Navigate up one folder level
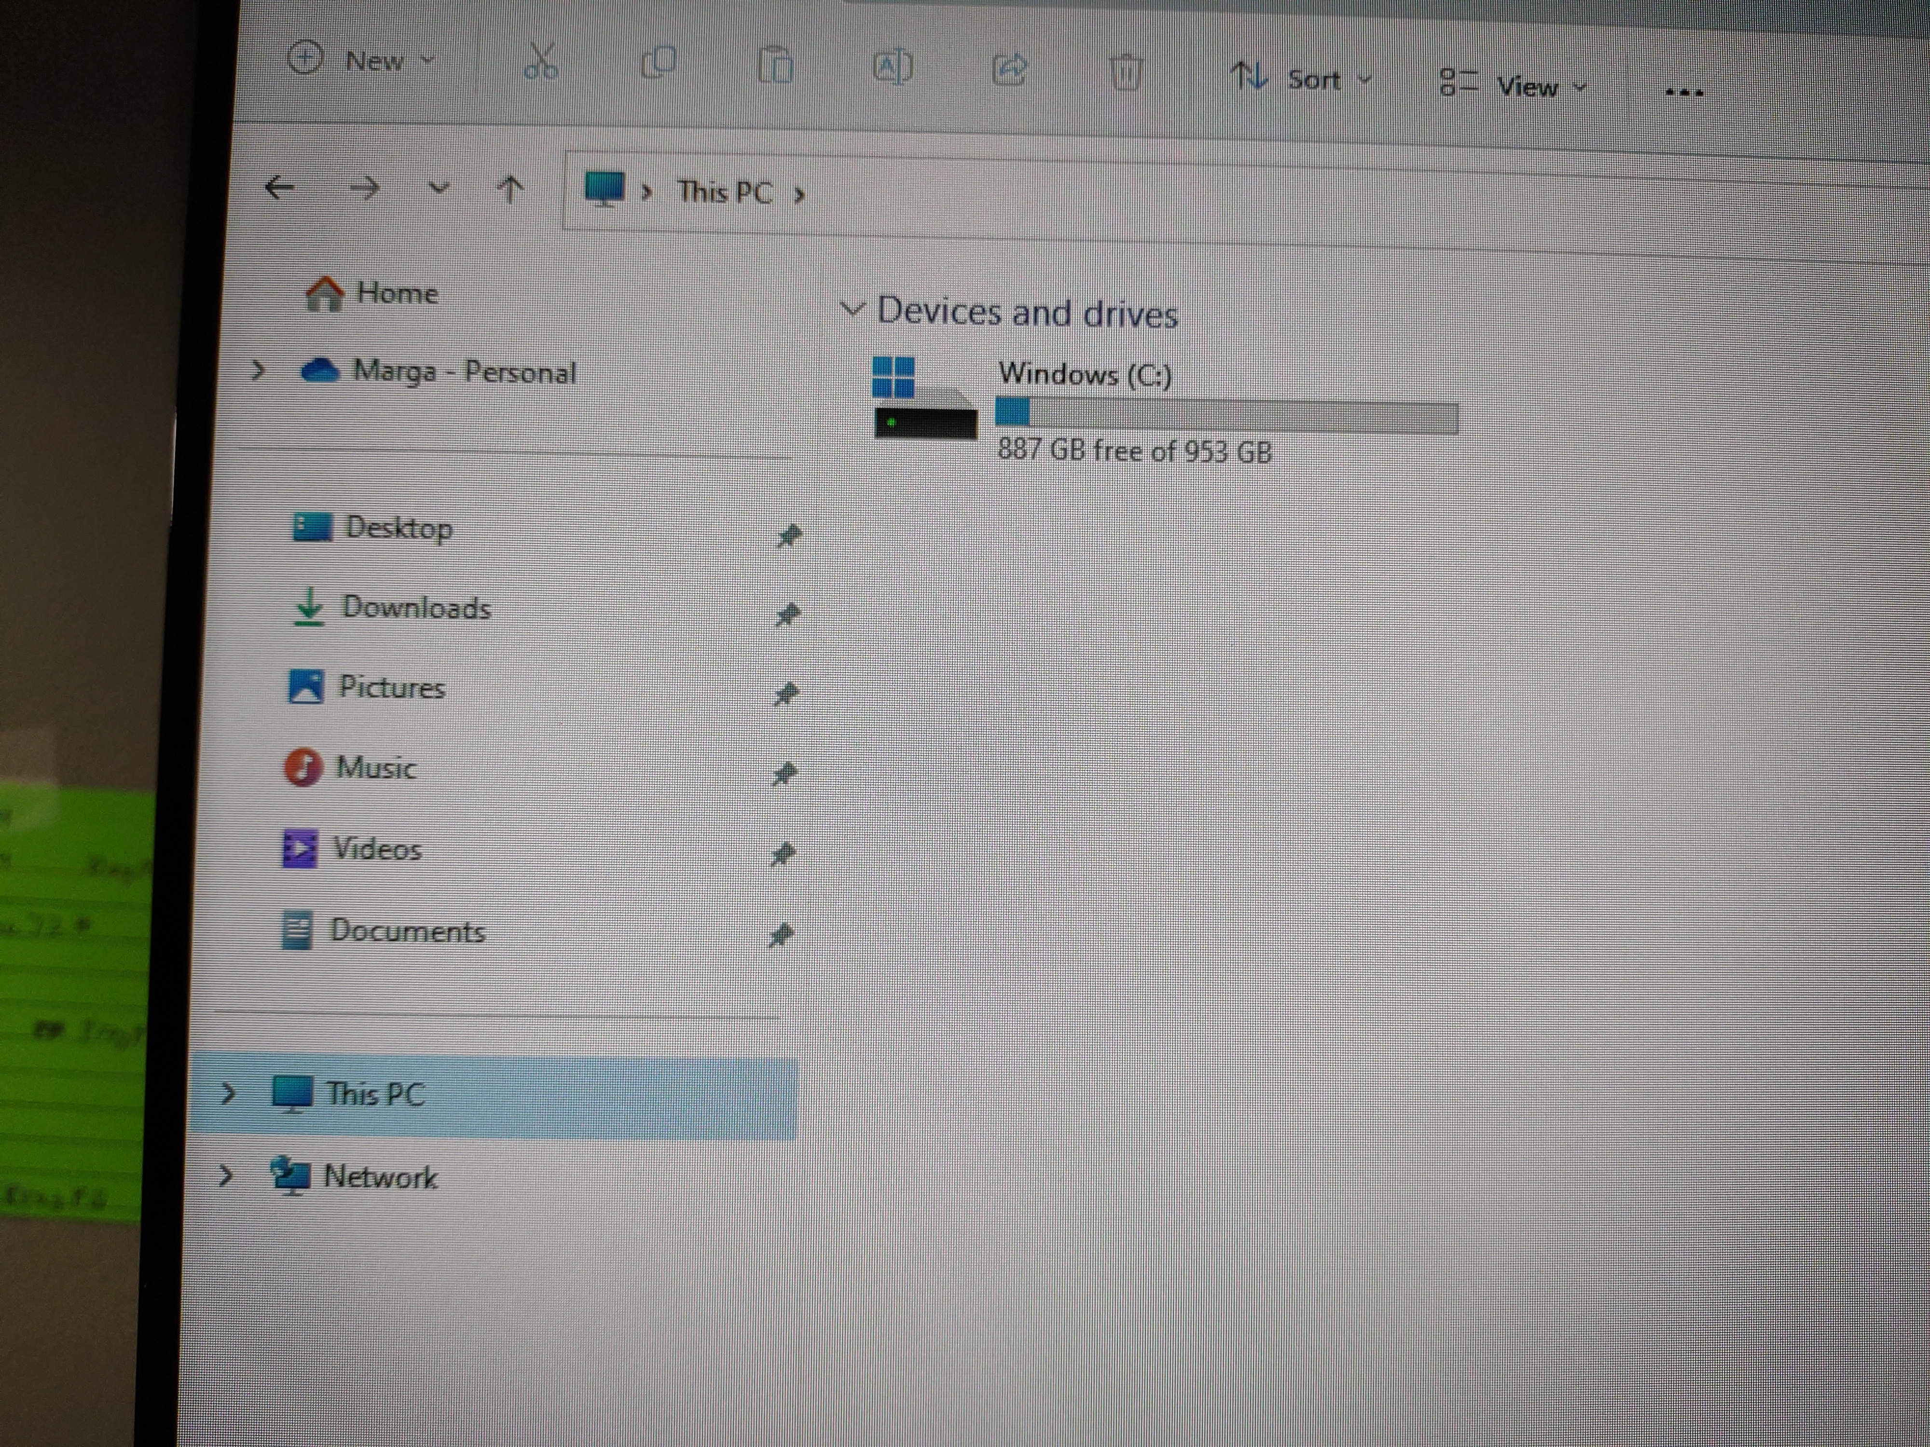Screen dimensions: 1930x1447 510,189
